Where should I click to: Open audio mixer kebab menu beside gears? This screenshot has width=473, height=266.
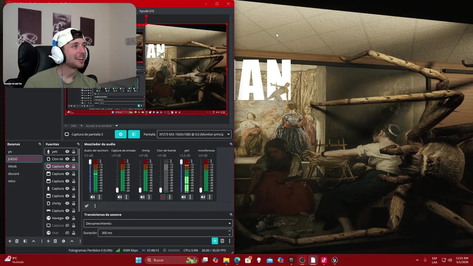tap(95, 206)
